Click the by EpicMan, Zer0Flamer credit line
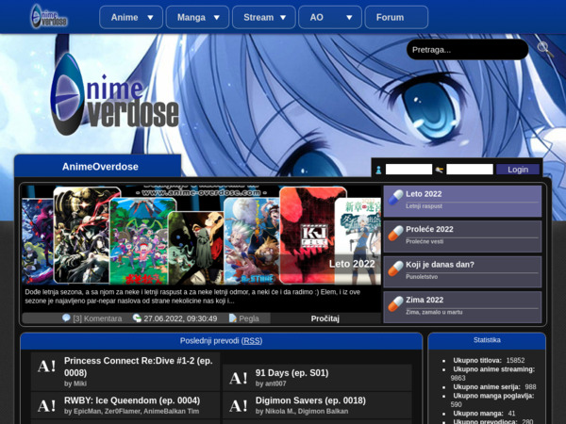This screenshot has width=566, height=424. [131, 411]
